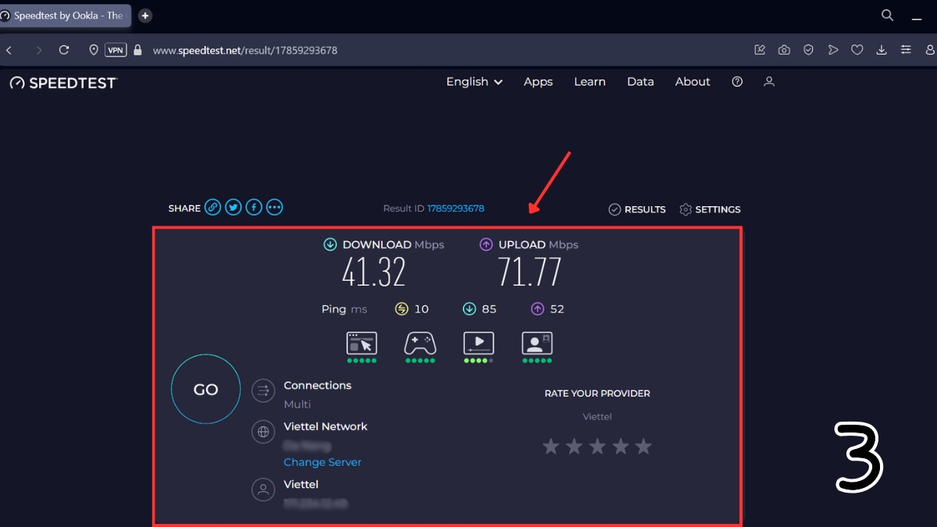Click the browser pinboard edit icon
The height and width of the screenshot is (527, 937).
(760, 50)
